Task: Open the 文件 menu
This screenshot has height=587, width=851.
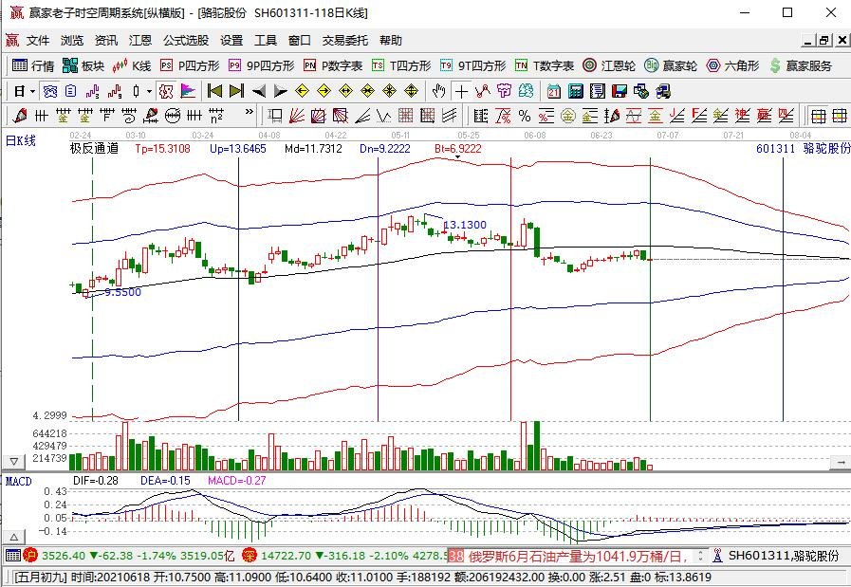Action: click(38, 40)
